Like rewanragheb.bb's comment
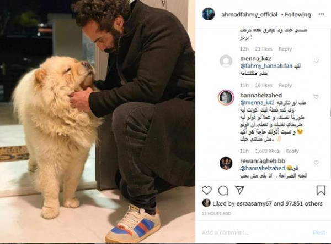 (316, 163)
